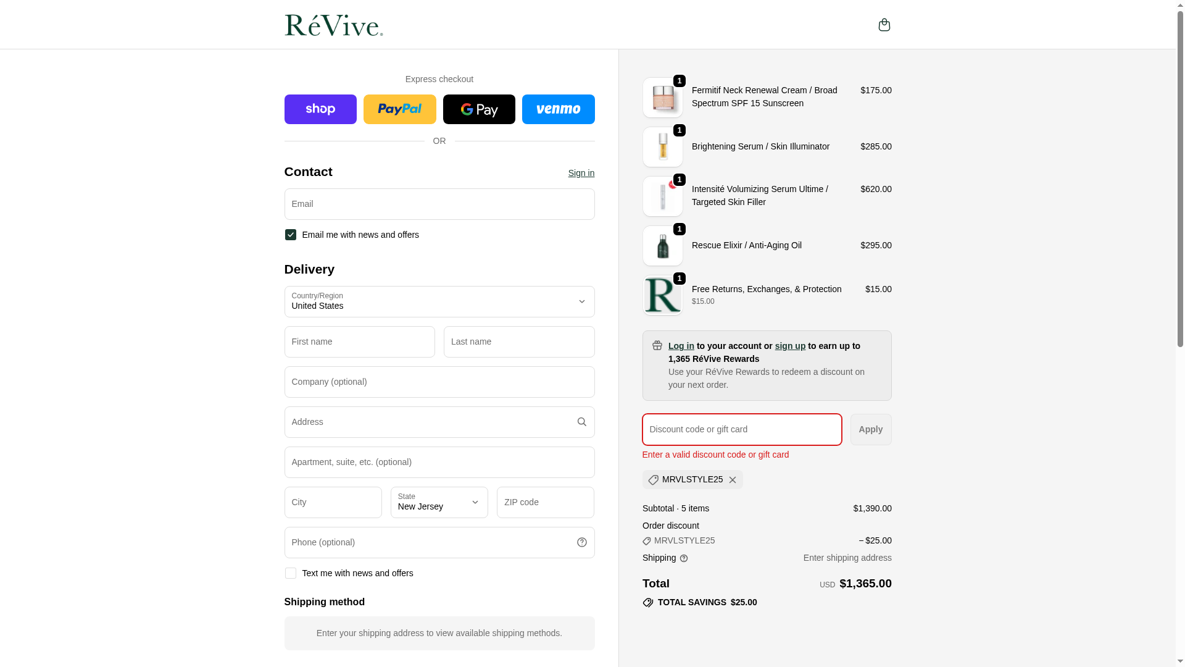Click the Shipping info question mark icon
Viewport: 1185px width, 667px height.
click(684, 558)
